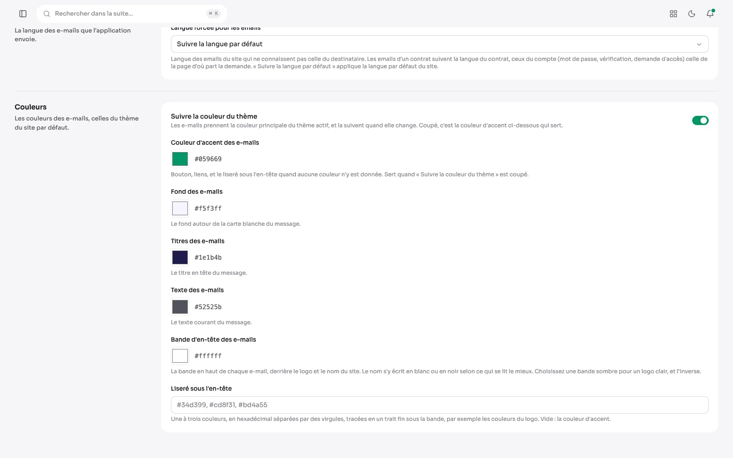Open the Fond des e-mails color swatch
The image size is (733, 458).
click(x=180, y=208)
